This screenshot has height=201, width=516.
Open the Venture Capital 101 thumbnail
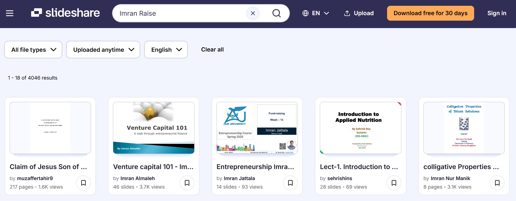coord(154,128)
